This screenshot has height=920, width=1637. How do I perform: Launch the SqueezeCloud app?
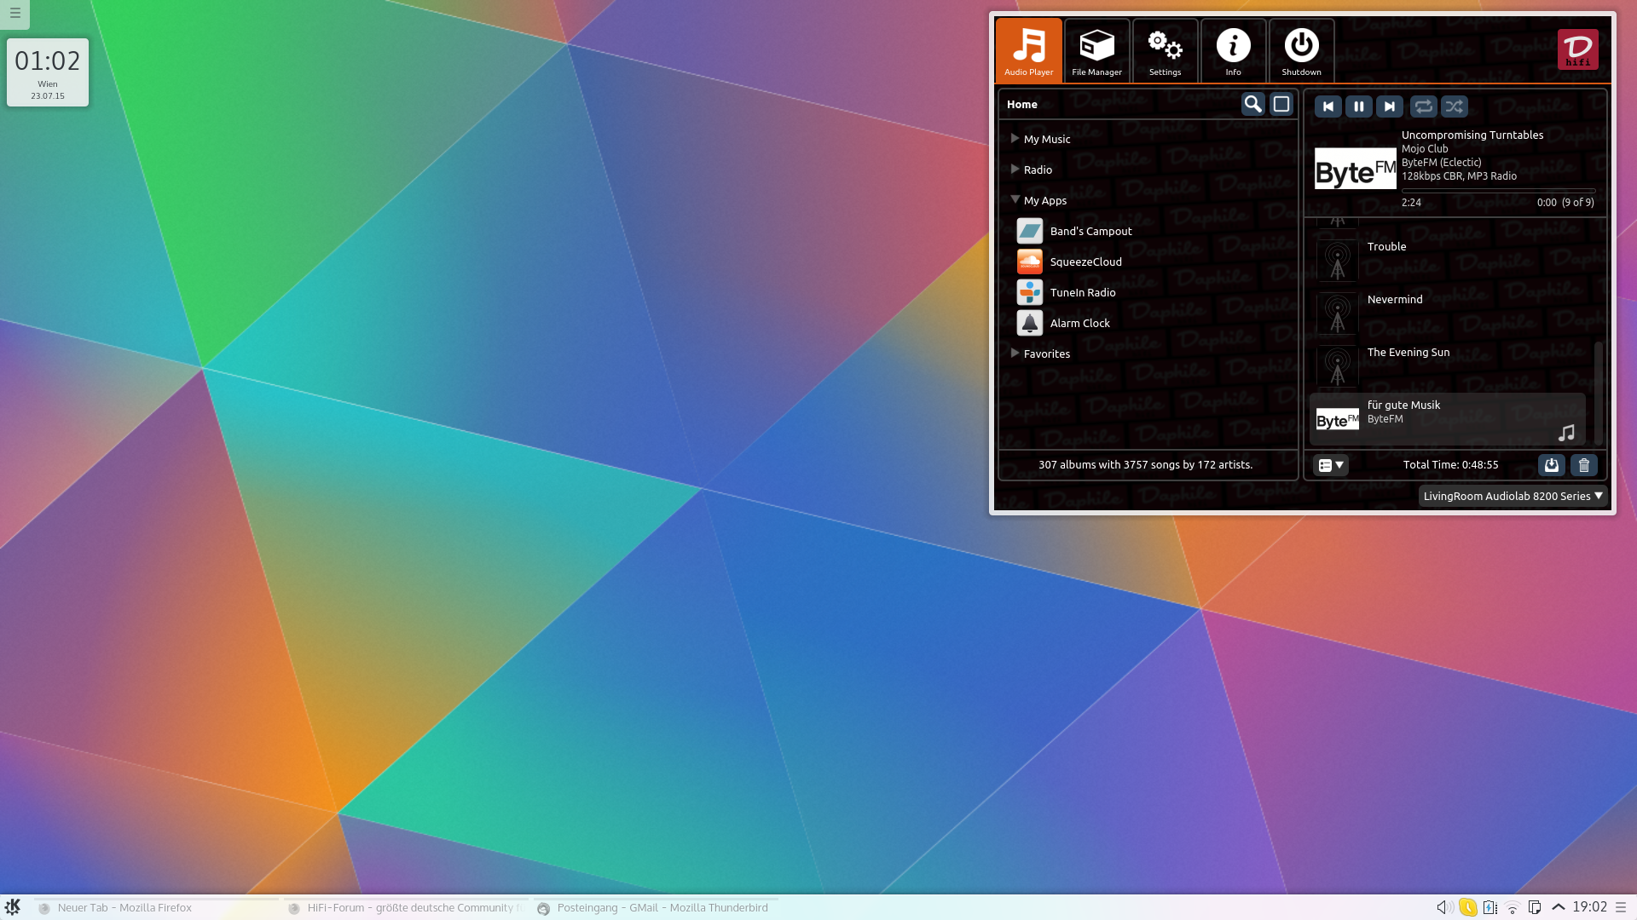tap(1085, 262)
